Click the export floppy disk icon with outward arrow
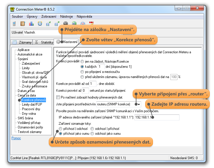 coord(57,24)
